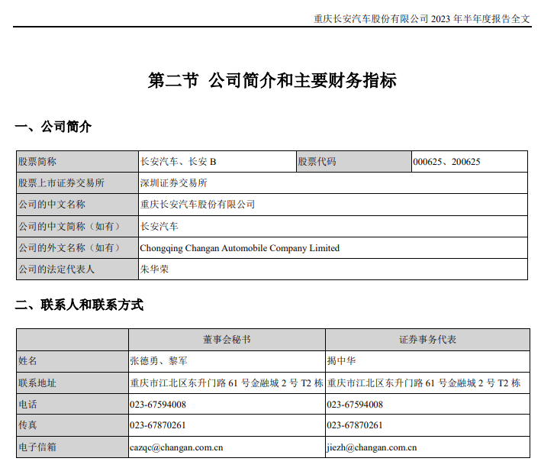Select the stock code cell 000625、200625
The image size is (541, 468).
[446, 162]
